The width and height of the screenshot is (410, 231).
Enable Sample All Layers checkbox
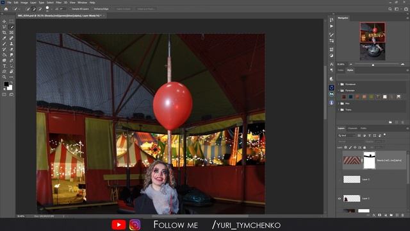[70, 9]
